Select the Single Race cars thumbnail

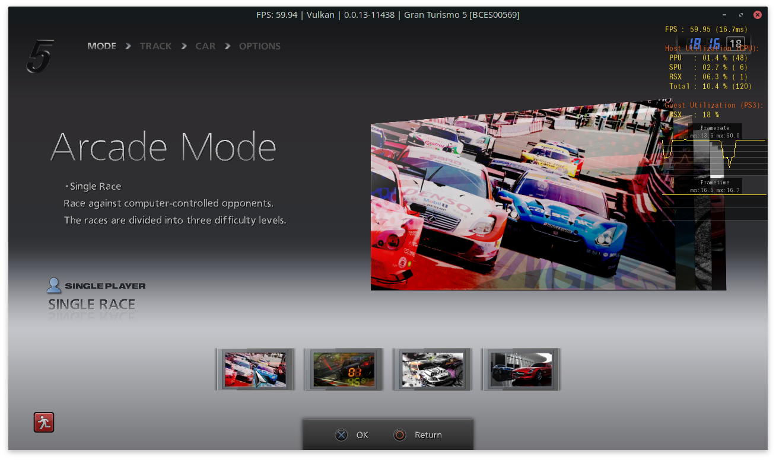pyautogui.click(x=255, y=369)
